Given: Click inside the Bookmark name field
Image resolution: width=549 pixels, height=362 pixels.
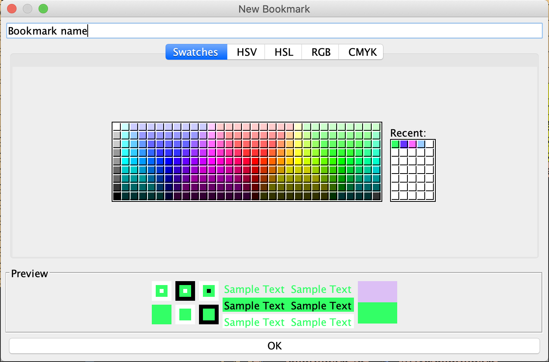Looking at the screenshot, I should 157,30.
